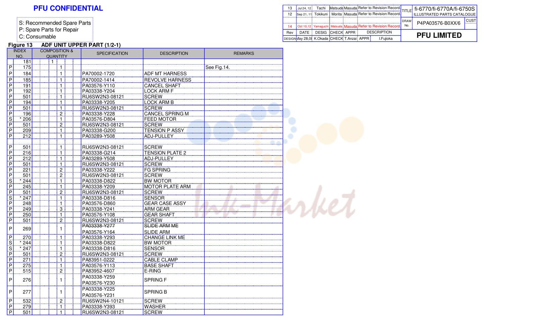
Task: Select 'CANCEL SPRING M' description
Action: [166, 114]
